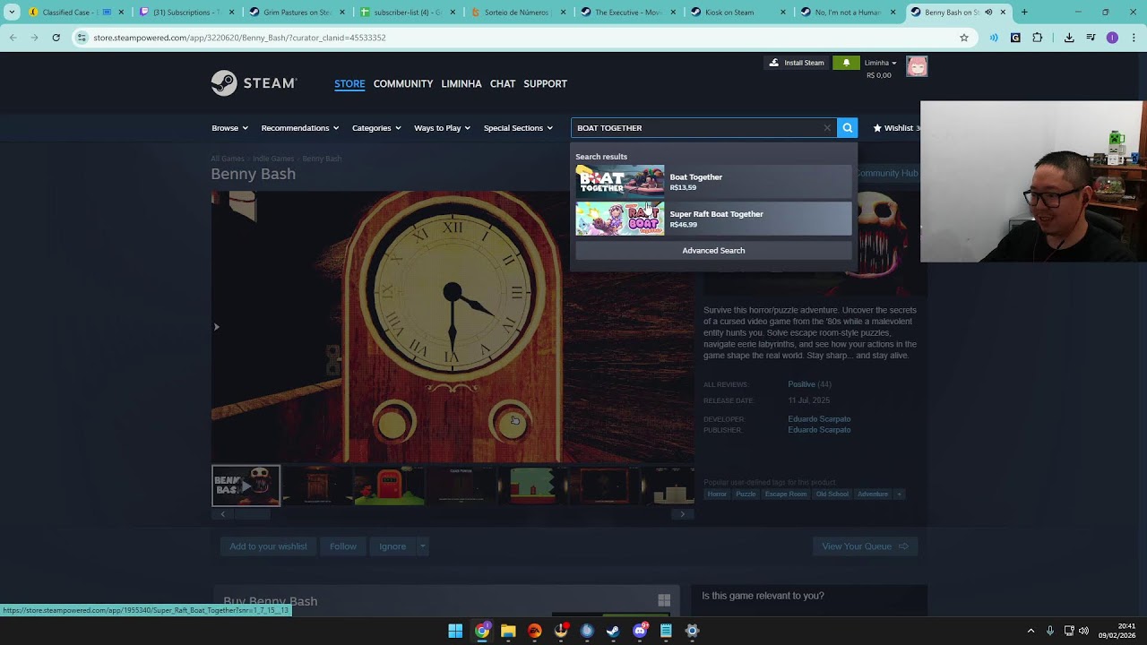This screenshot has width=1147, height=645.
Task: Open the Chrome profile avatar
Action: [1112, 38]
